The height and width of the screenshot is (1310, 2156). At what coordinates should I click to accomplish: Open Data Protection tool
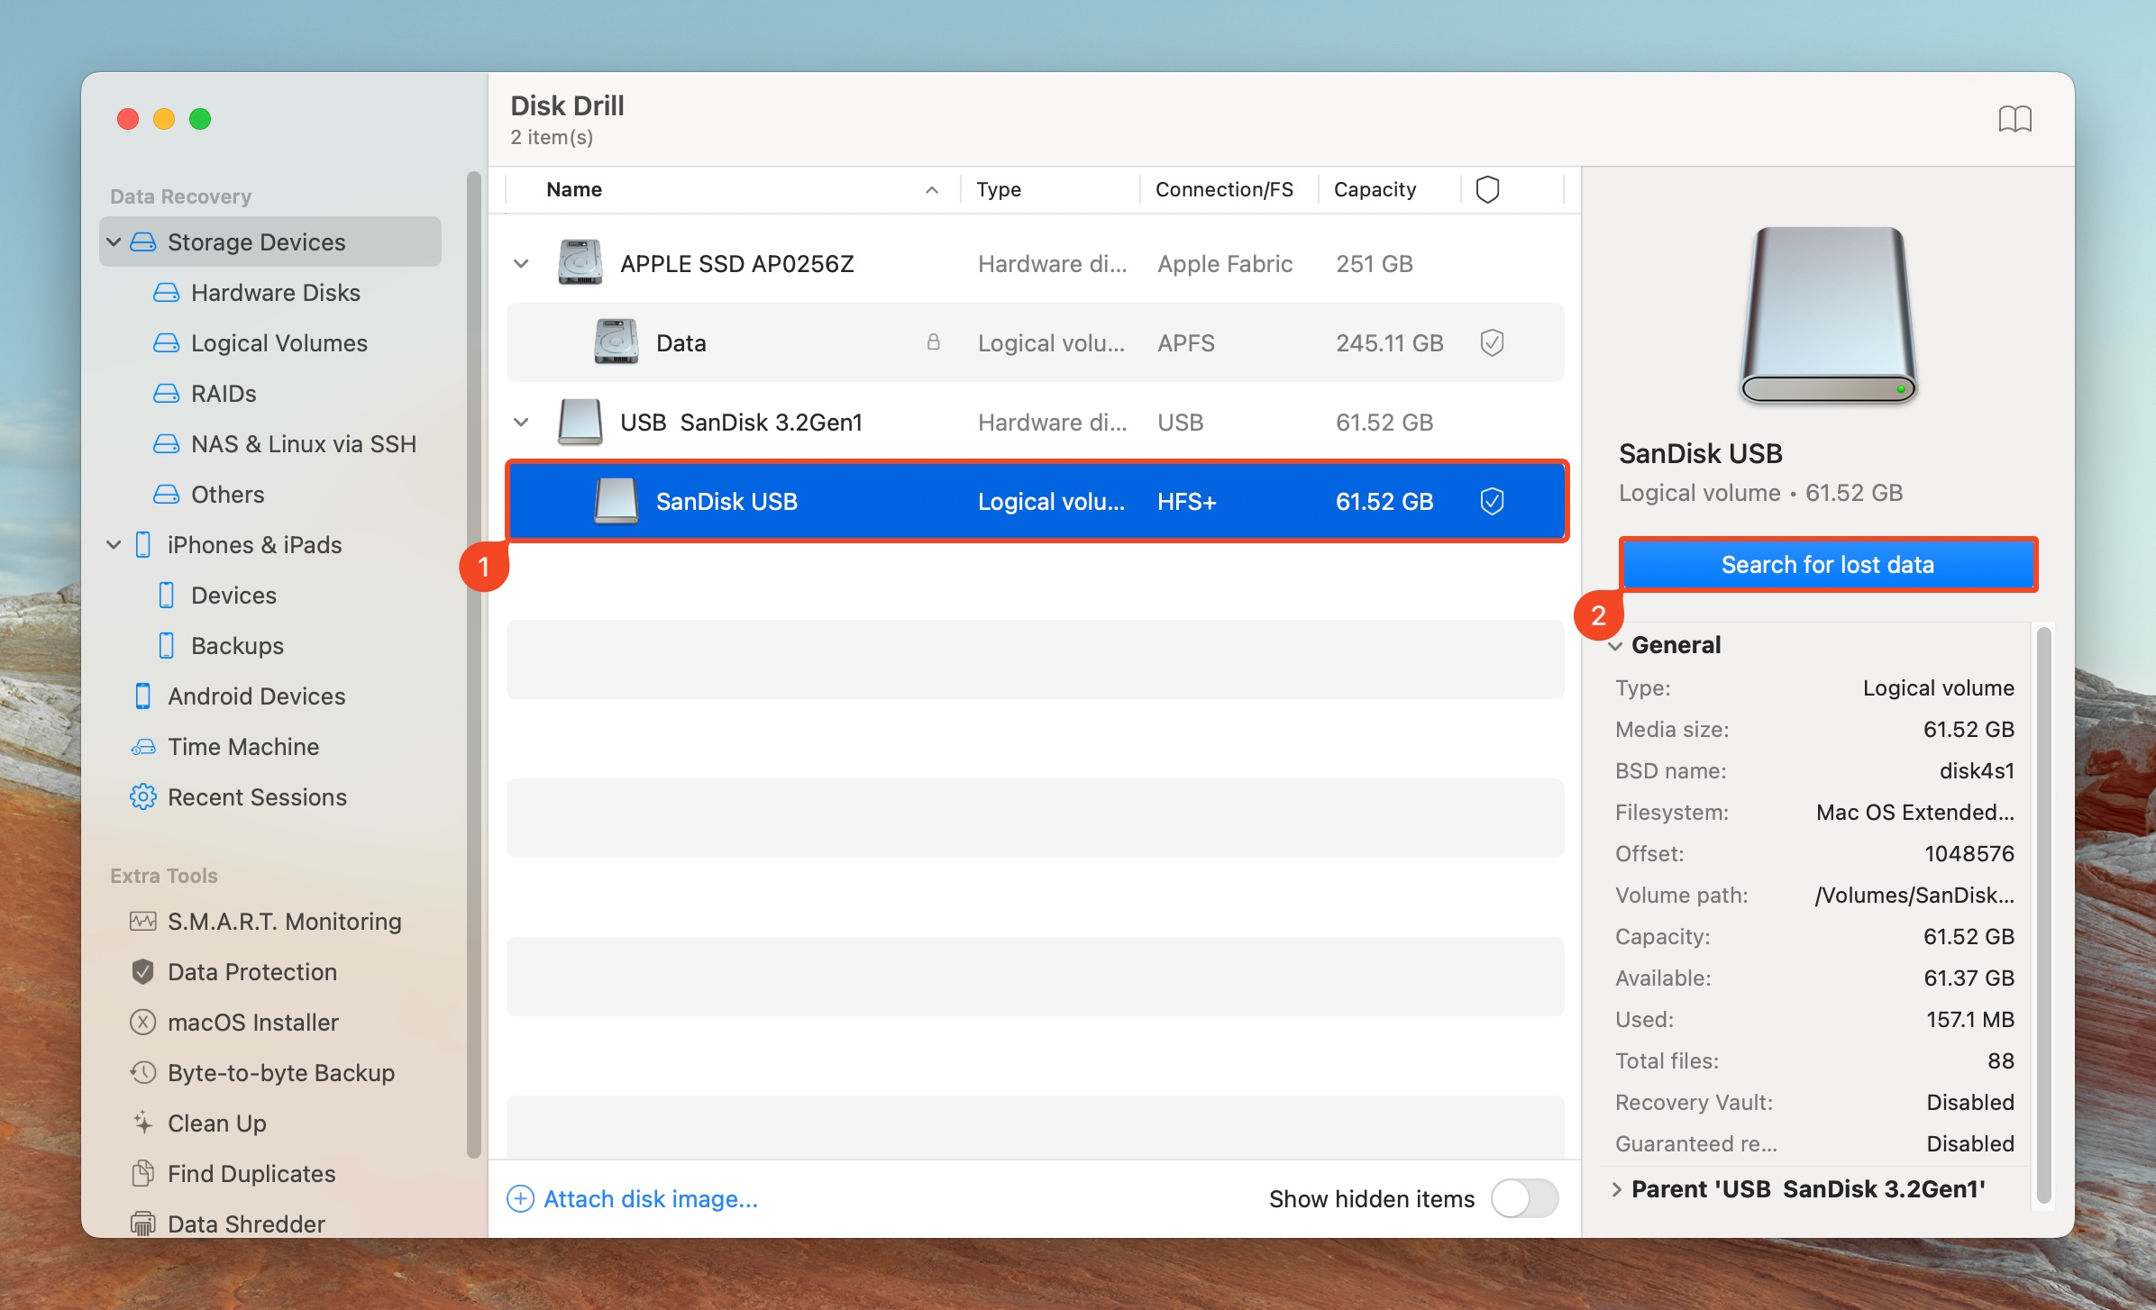(x=251, y=971)
